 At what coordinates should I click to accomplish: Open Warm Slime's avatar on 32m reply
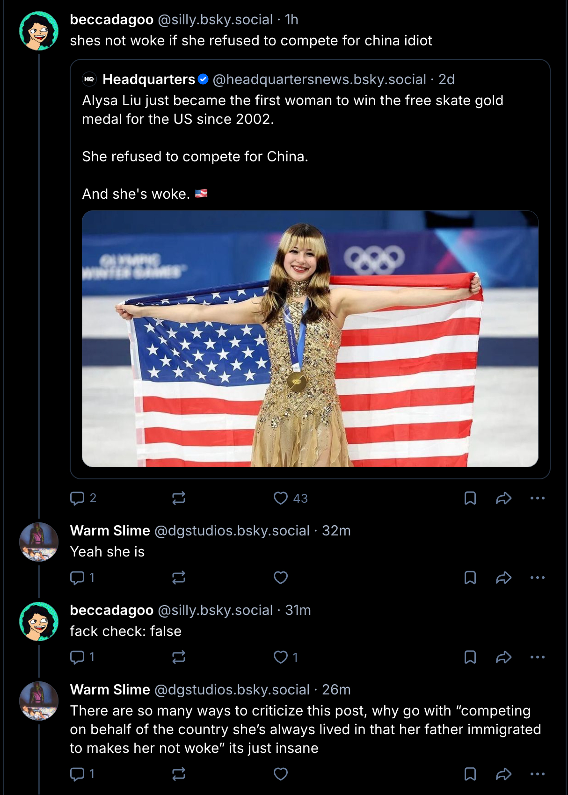coord(39,542)
